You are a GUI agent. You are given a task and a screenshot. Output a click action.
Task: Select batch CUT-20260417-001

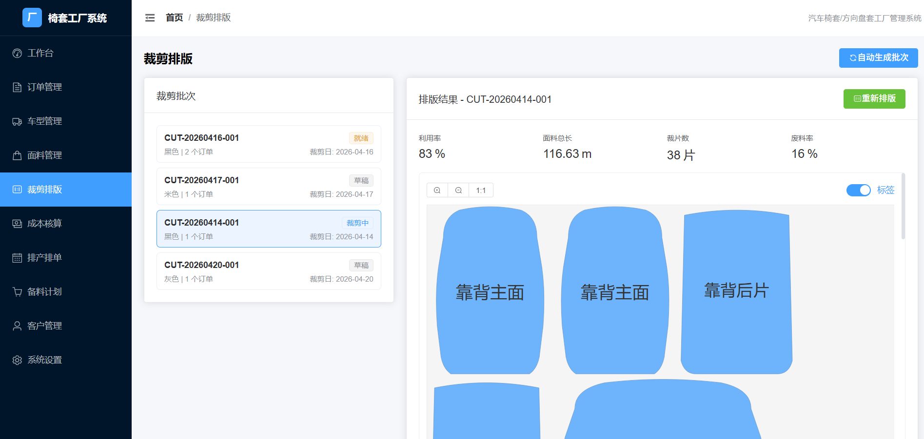(x=269, y=187)
